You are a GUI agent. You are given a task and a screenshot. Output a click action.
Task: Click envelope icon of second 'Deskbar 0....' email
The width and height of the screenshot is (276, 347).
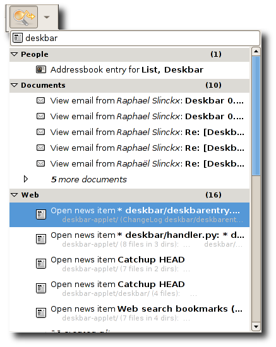41,116
